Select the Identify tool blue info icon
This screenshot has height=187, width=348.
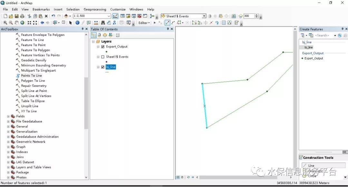(77, 22)
